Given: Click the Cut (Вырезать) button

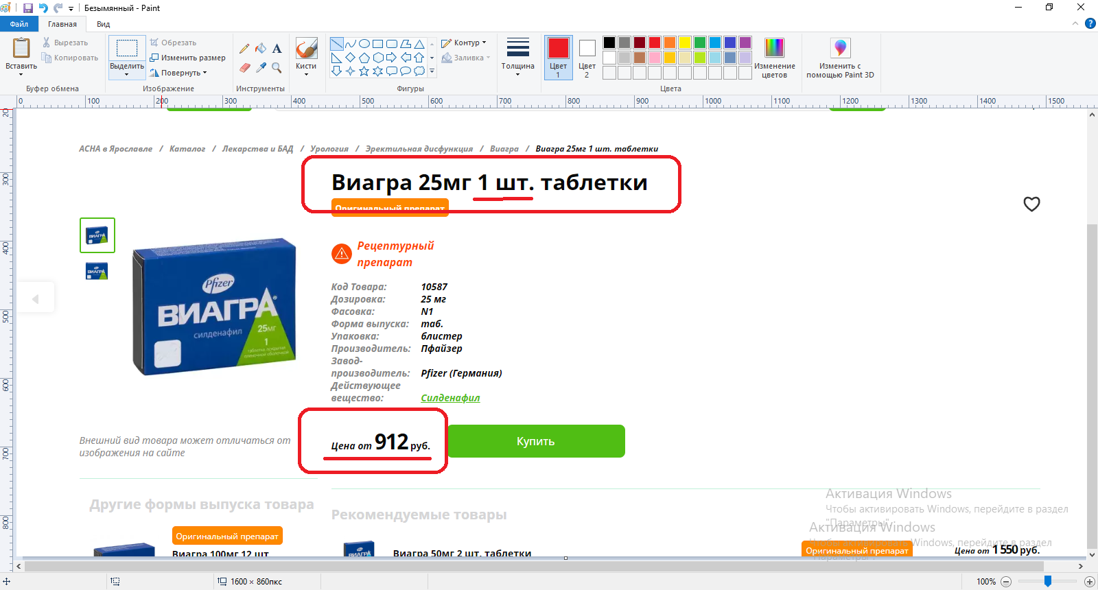Looking at the screenshot, I should (65, 43).
